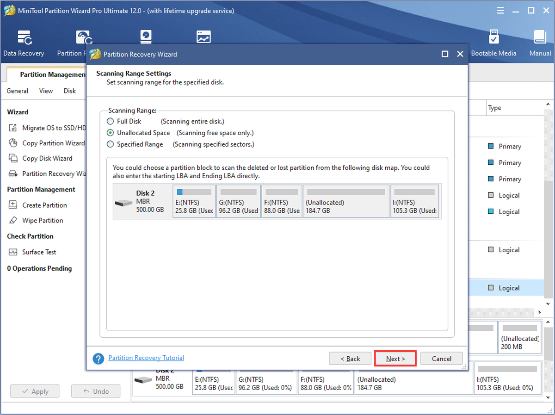
Task: Click the Create Partition icon
Action: pos(13,205)
